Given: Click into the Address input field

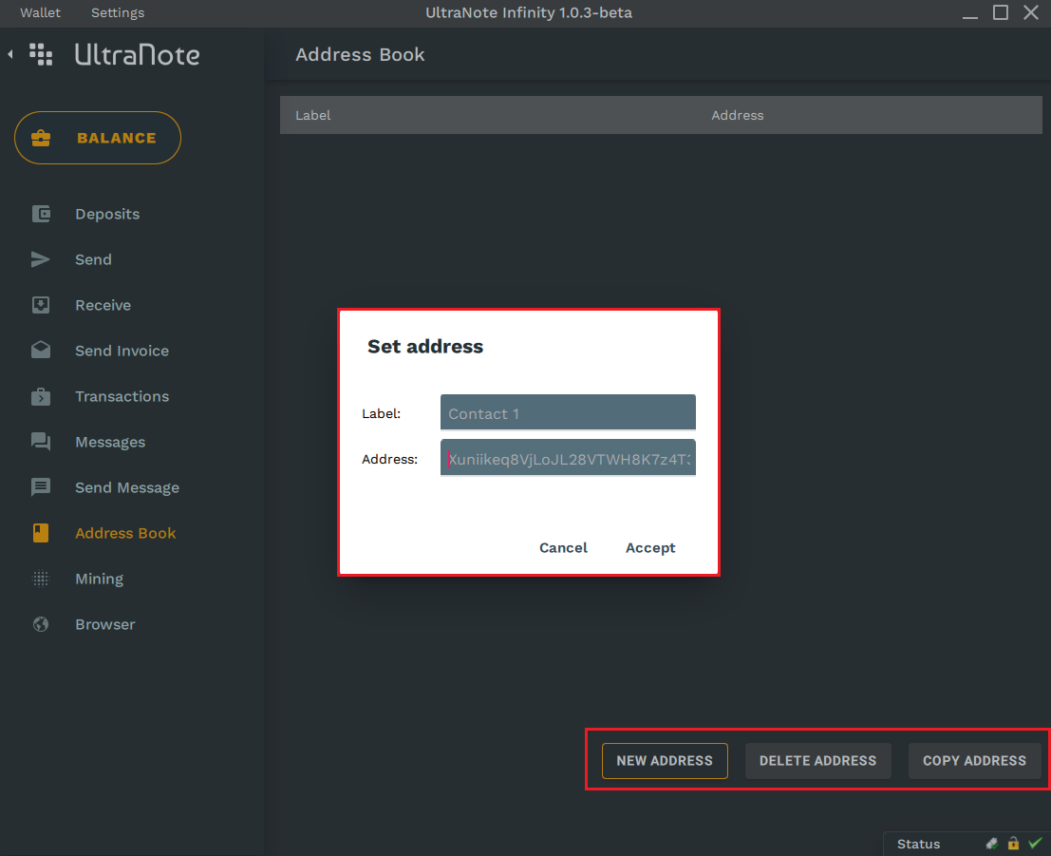Looking at the screenshot, I should [x=568, y=458].
